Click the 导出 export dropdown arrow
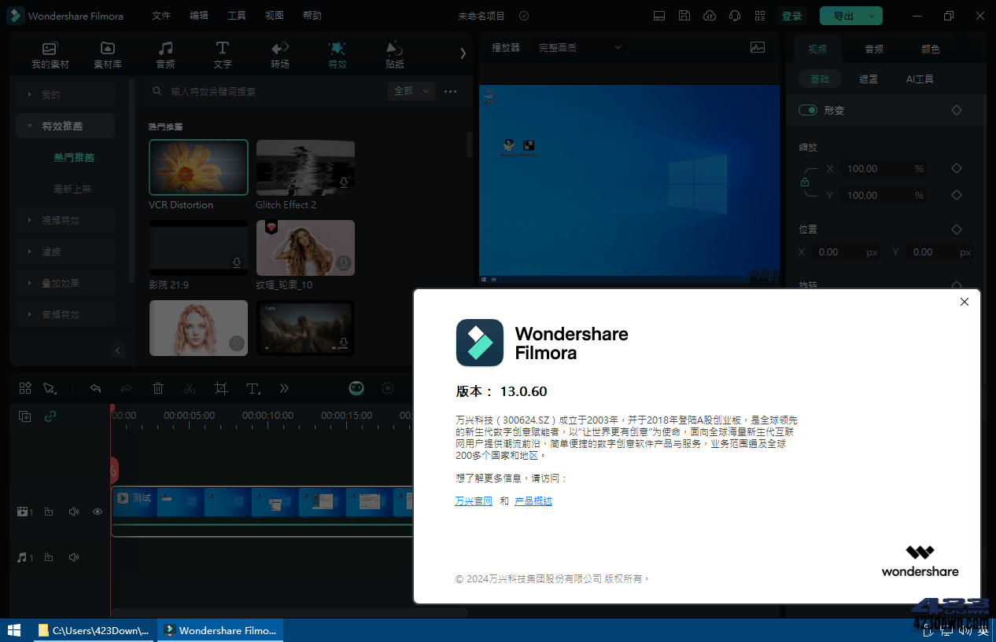Viewport: 996px width, 642px height. click(870, 16)
